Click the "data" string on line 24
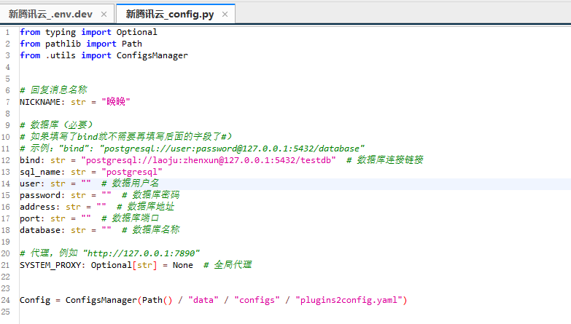This screenshot has width=571, height=324. tap(203, 301)
